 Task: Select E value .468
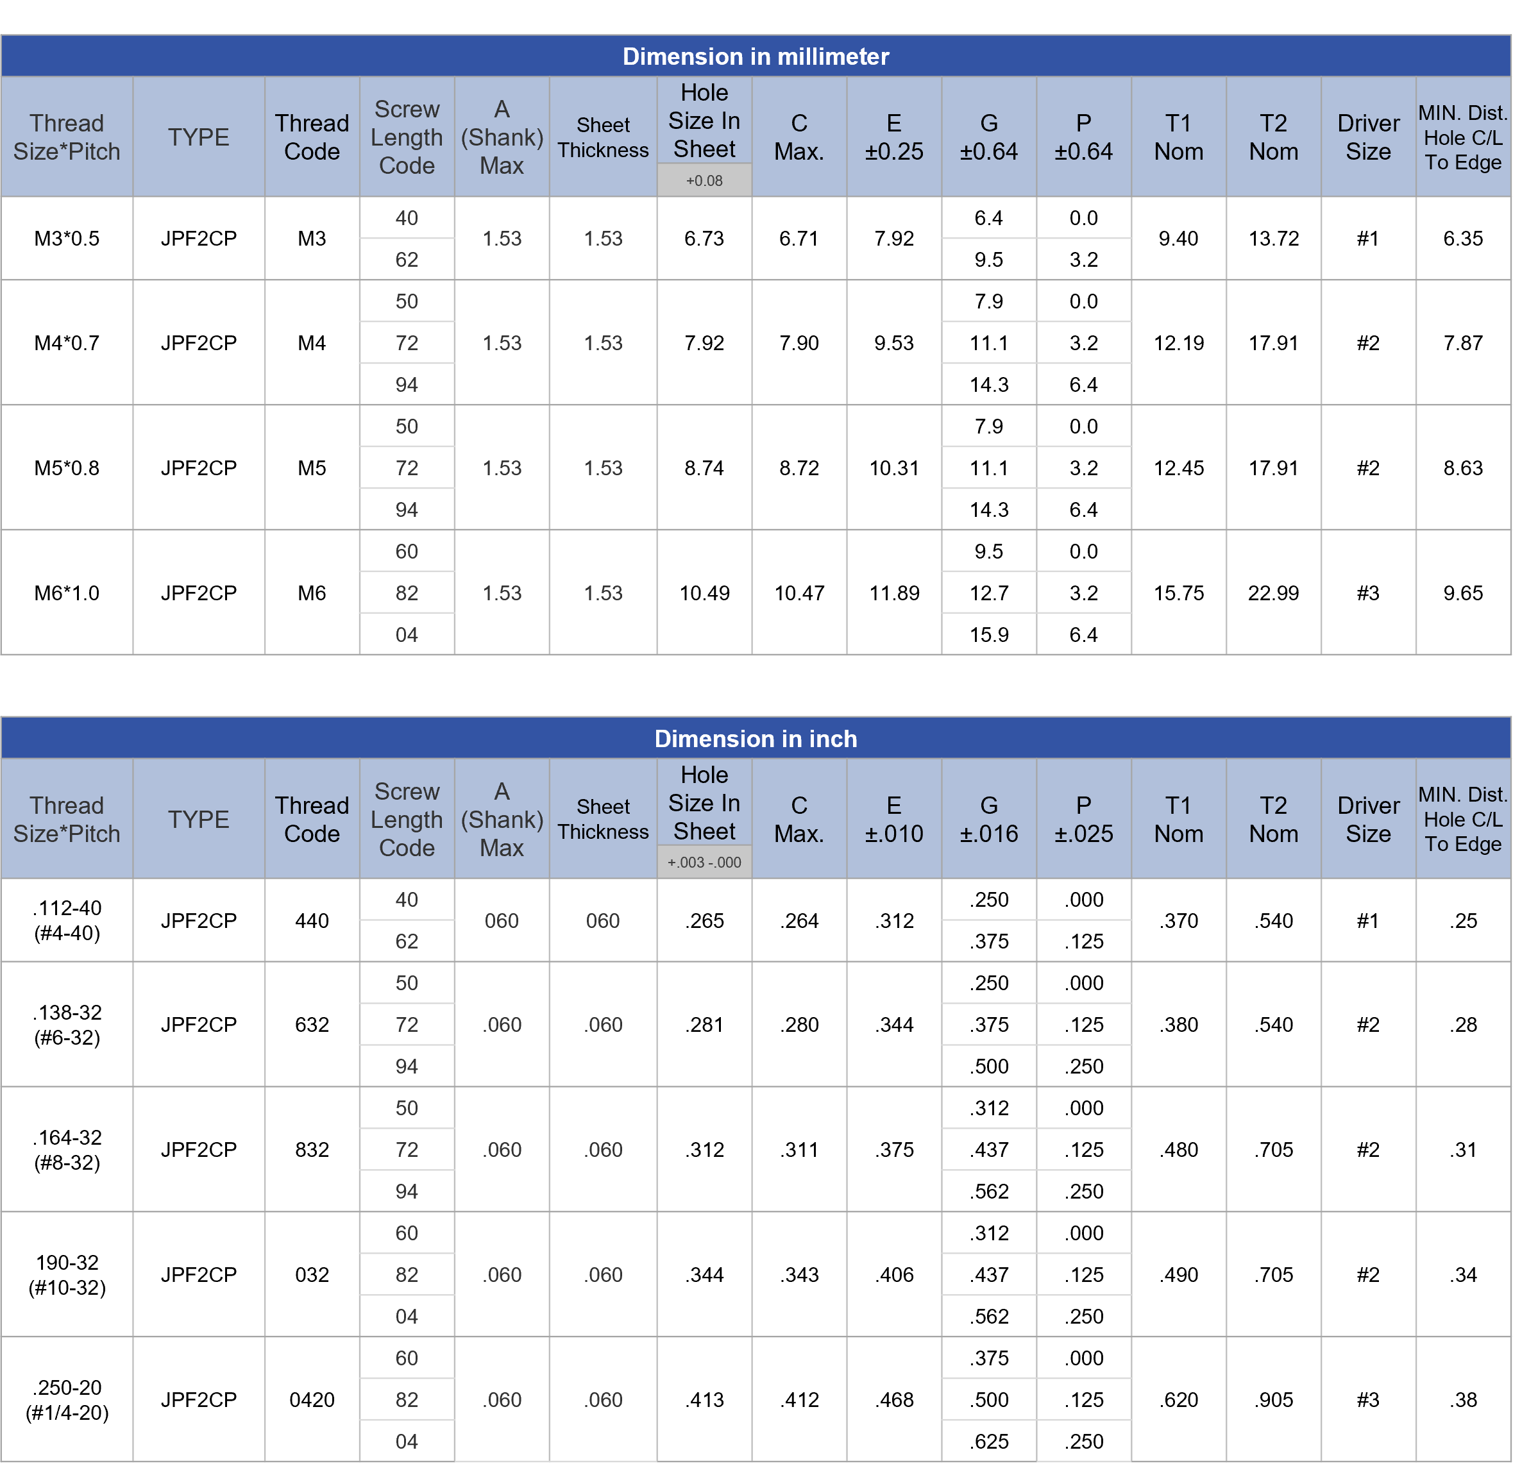coord(894,1399)
